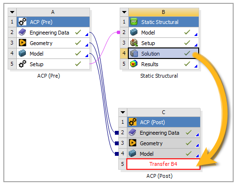This screenshot has height=186, width=237.
Task: Open the system B dropdown arrow
Action: coord(124,12)
